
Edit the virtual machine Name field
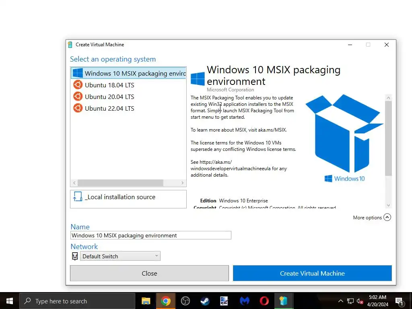click(x=151, y=235)
